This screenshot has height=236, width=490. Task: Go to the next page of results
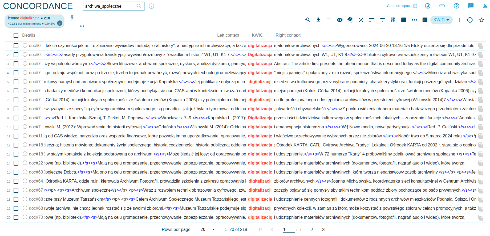[312, 229]
